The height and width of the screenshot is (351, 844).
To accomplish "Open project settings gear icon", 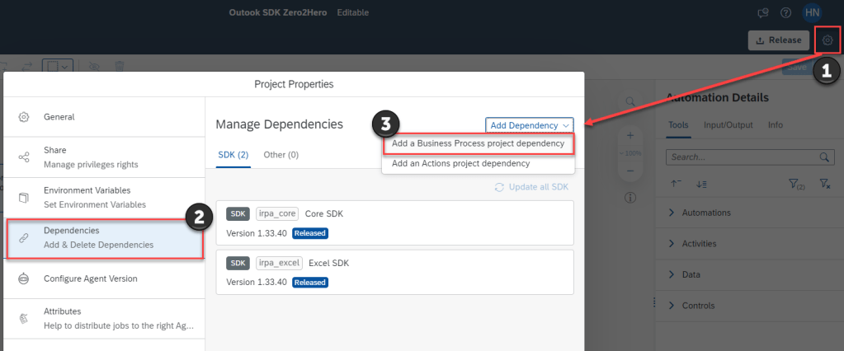I will click(827, 40).
